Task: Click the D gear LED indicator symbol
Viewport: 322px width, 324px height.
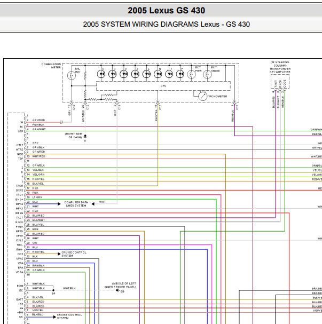Action: pos(101,74)
